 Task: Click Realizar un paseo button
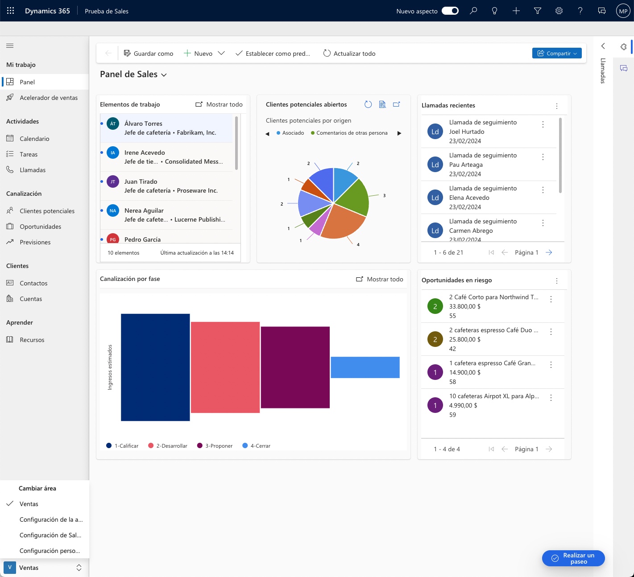pyautogui.click(x=573, y=558)
